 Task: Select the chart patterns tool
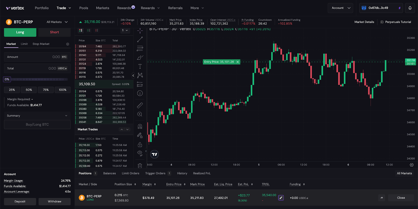tap(140, 75)
